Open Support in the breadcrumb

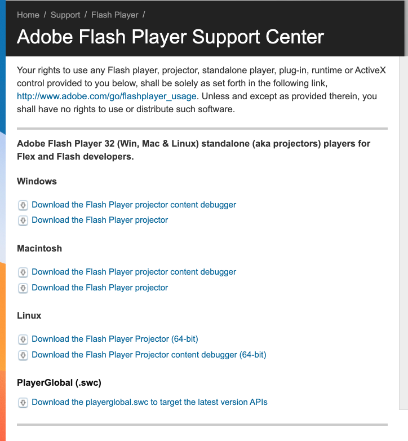point(65,15)
